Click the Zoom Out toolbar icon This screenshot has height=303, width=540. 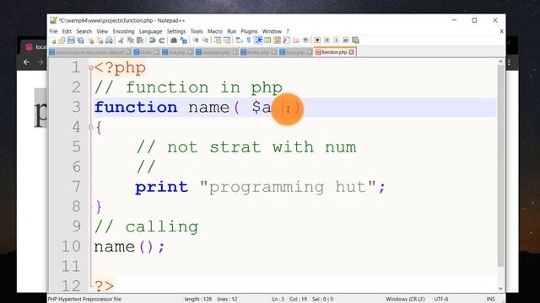(x=205, y=40)
